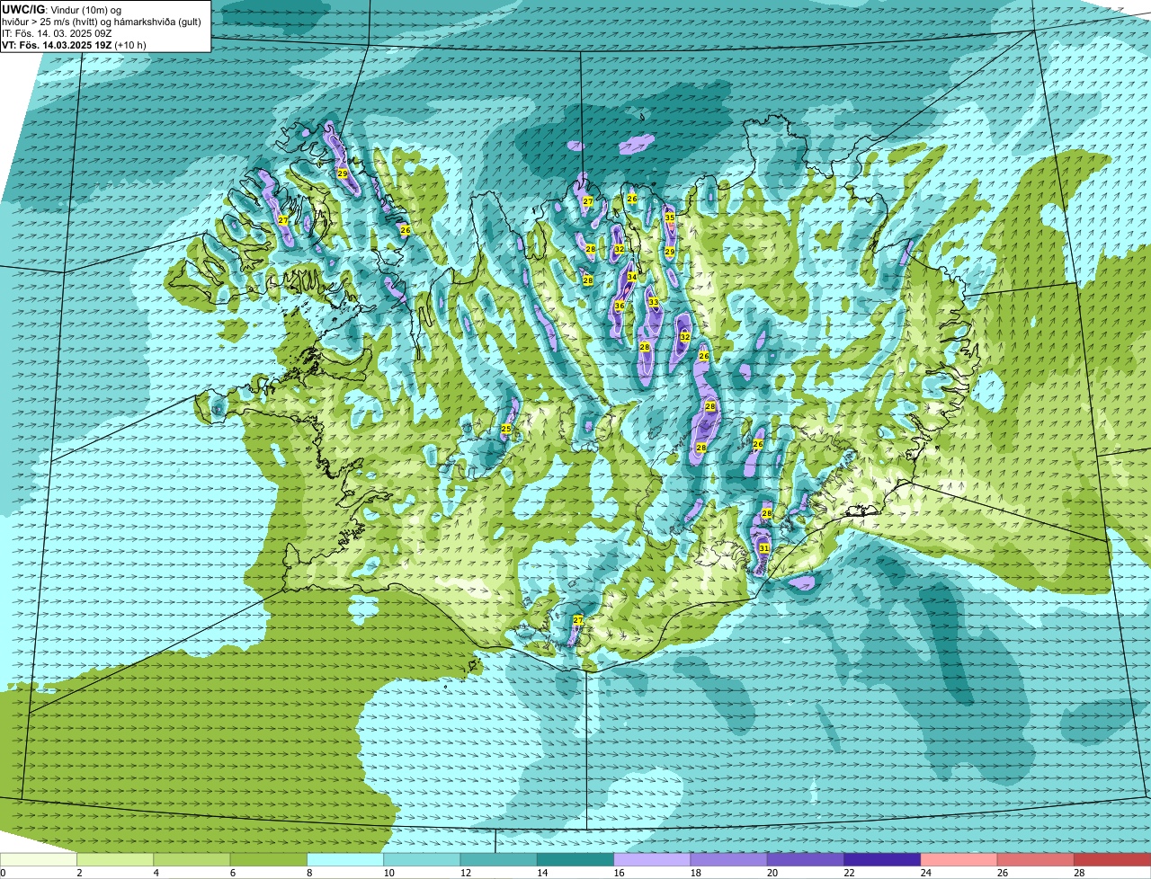Click the title line 'UWC/IG: Vindur (10m) og'
The image size is (1151, 879).
tap(61, 10)
